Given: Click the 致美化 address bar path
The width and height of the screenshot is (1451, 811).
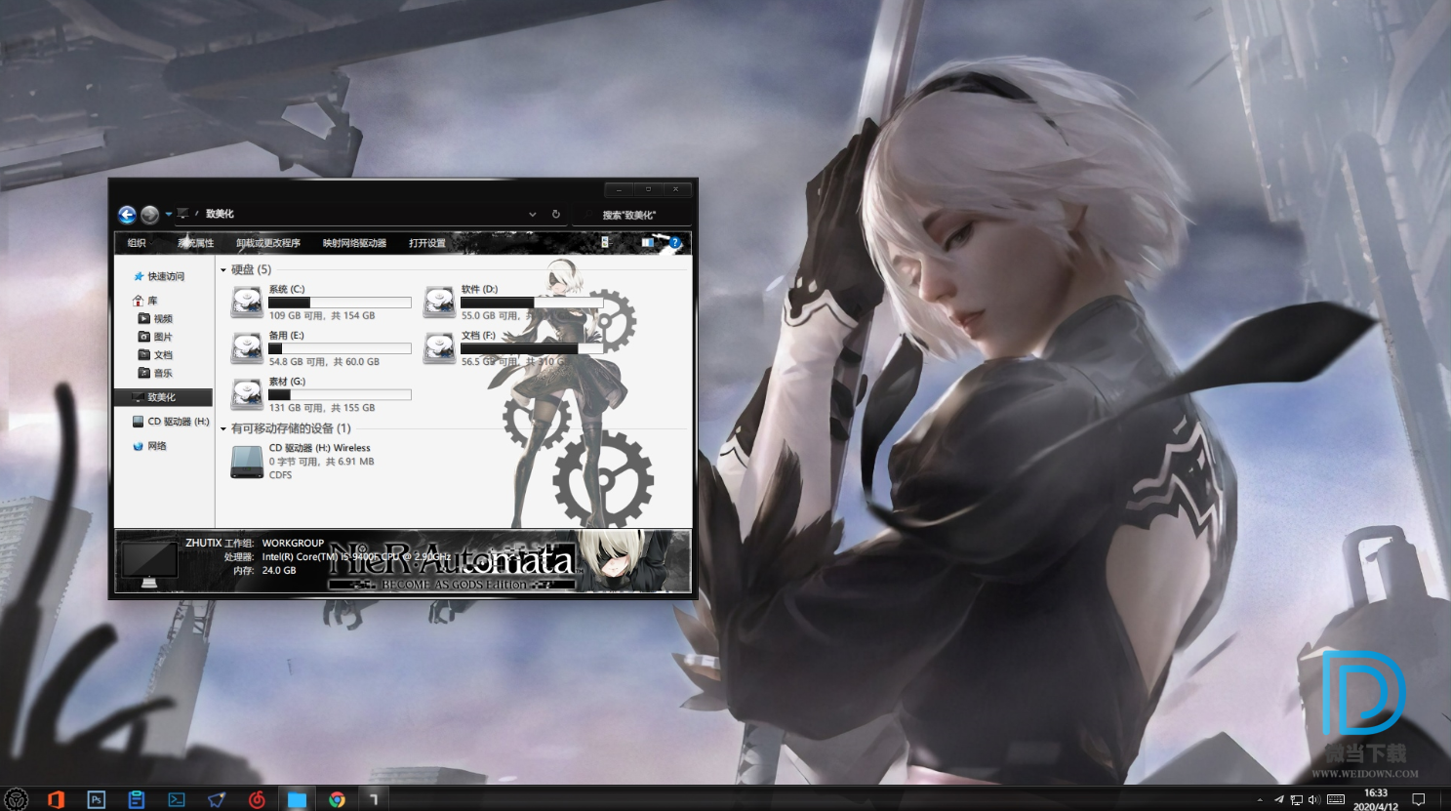Looking at the screenshot, I should tap(220, 214).
